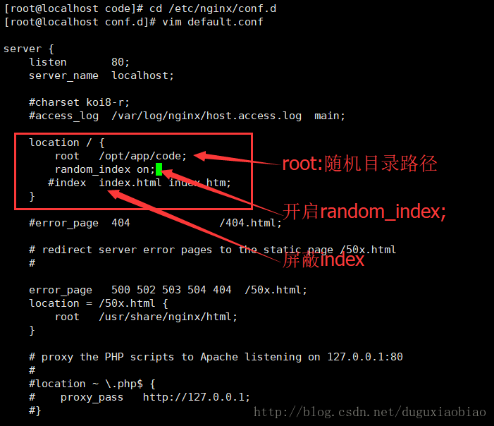
Task: Click the 'vim default.conf' command
Action: (213, 22)
